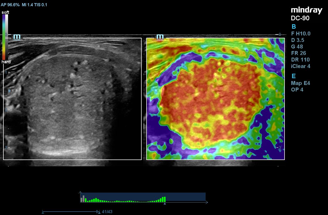Select the E elastography parameter header

[294, 76]
